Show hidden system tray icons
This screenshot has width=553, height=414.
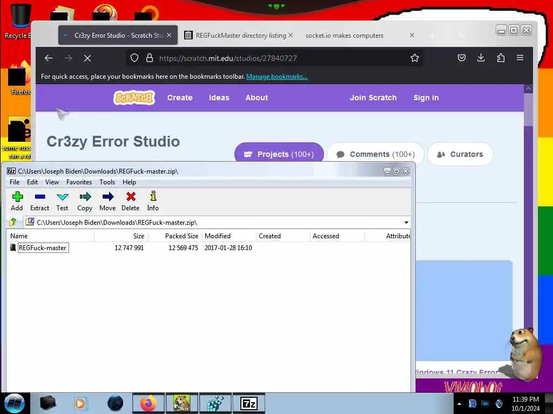pos(459,404)
